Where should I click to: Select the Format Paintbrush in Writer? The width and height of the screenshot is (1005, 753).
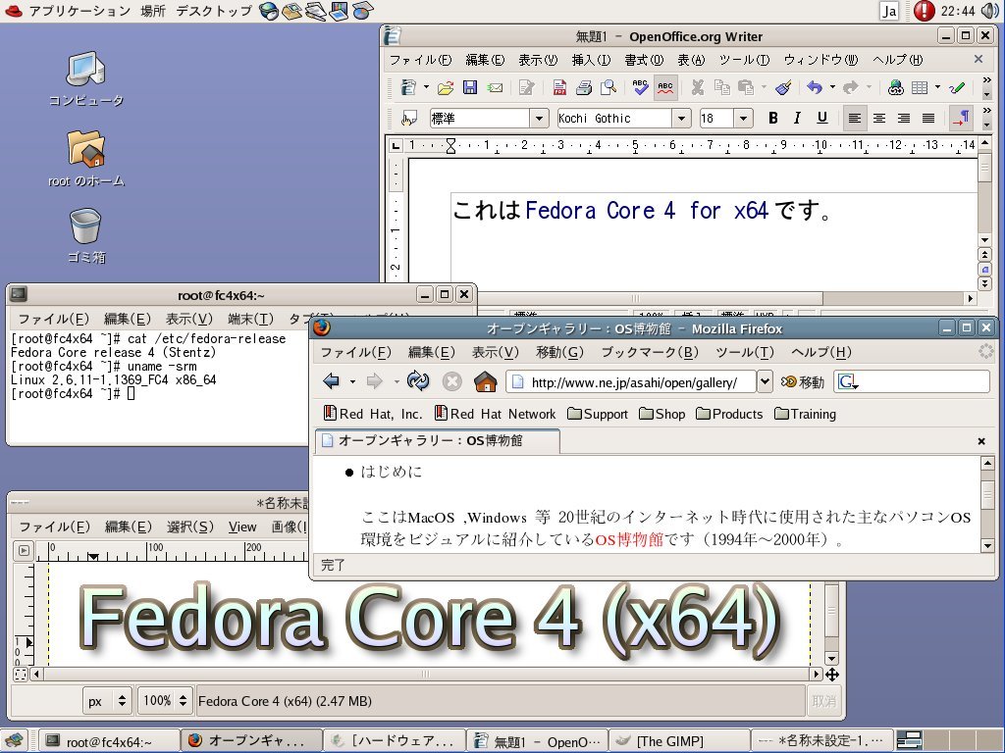coord(783,87)
